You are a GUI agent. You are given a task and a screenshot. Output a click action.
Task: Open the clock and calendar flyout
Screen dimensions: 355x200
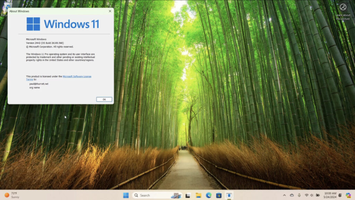point(329,195)
